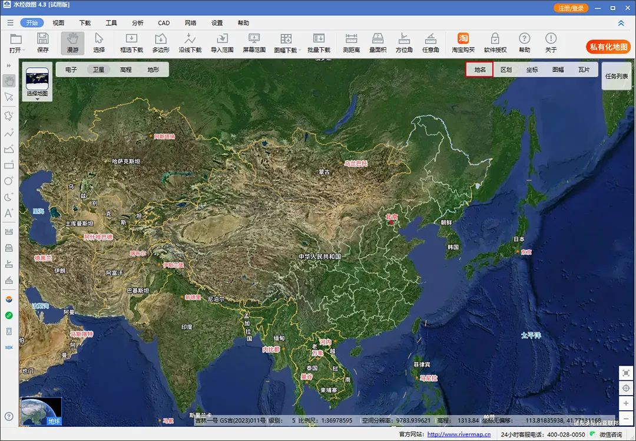Open the 淘宝购买 Taobao purchase icon
Screen dimensions: 636x441
pos(463,42)
